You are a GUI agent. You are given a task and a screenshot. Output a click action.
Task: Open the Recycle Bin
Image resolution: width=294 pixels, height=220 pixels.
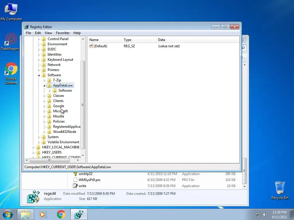click(x=280, y=190)
